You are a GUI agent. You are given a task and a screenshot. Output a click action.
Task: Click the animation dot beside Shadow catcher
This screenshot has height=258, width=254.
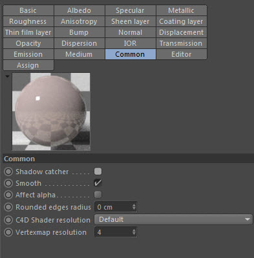click(x=8, y=172)
